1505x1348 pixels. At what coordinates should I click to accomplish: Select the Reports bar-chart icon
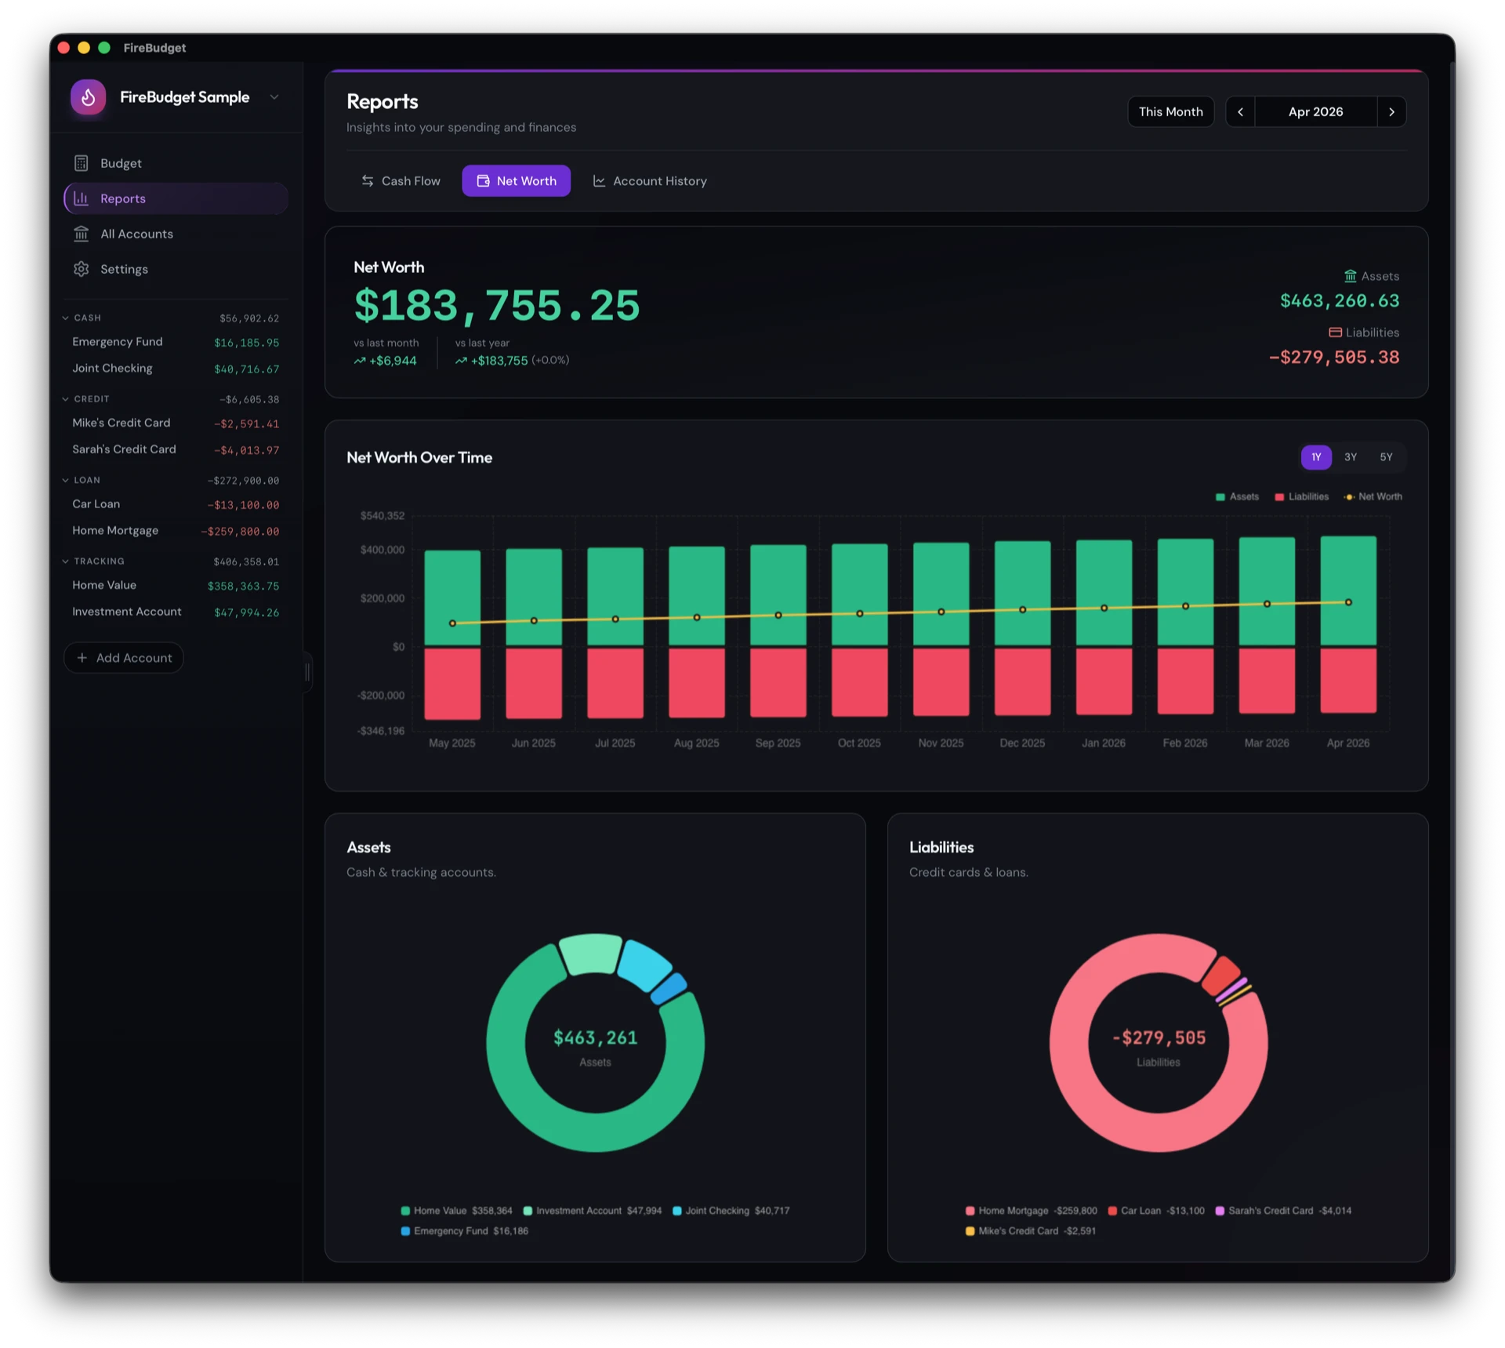(x=82, y=198)
